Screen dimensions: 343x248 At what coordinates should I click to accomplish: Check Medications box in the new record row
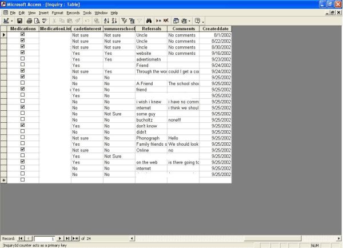[x=22, y=179]
